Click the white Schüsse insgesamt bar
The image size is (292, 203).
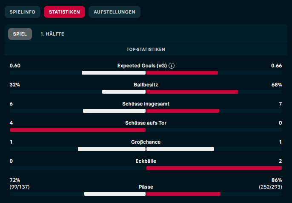point(114,111)
